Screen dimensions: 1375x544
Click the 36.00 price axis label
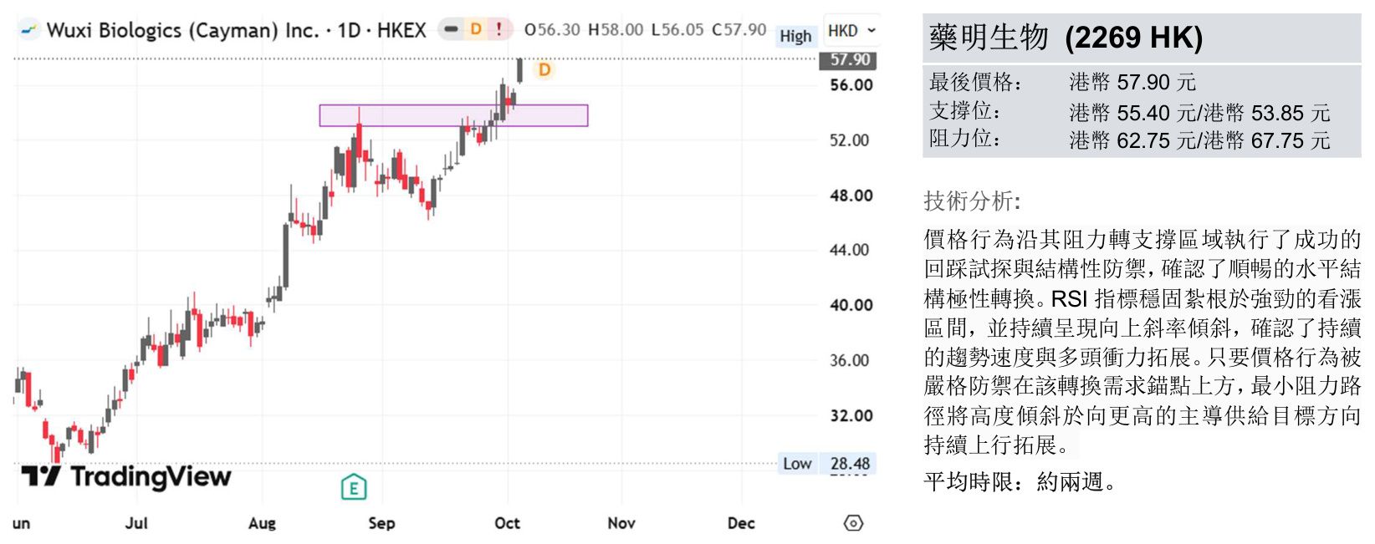[x=850, y=360]
